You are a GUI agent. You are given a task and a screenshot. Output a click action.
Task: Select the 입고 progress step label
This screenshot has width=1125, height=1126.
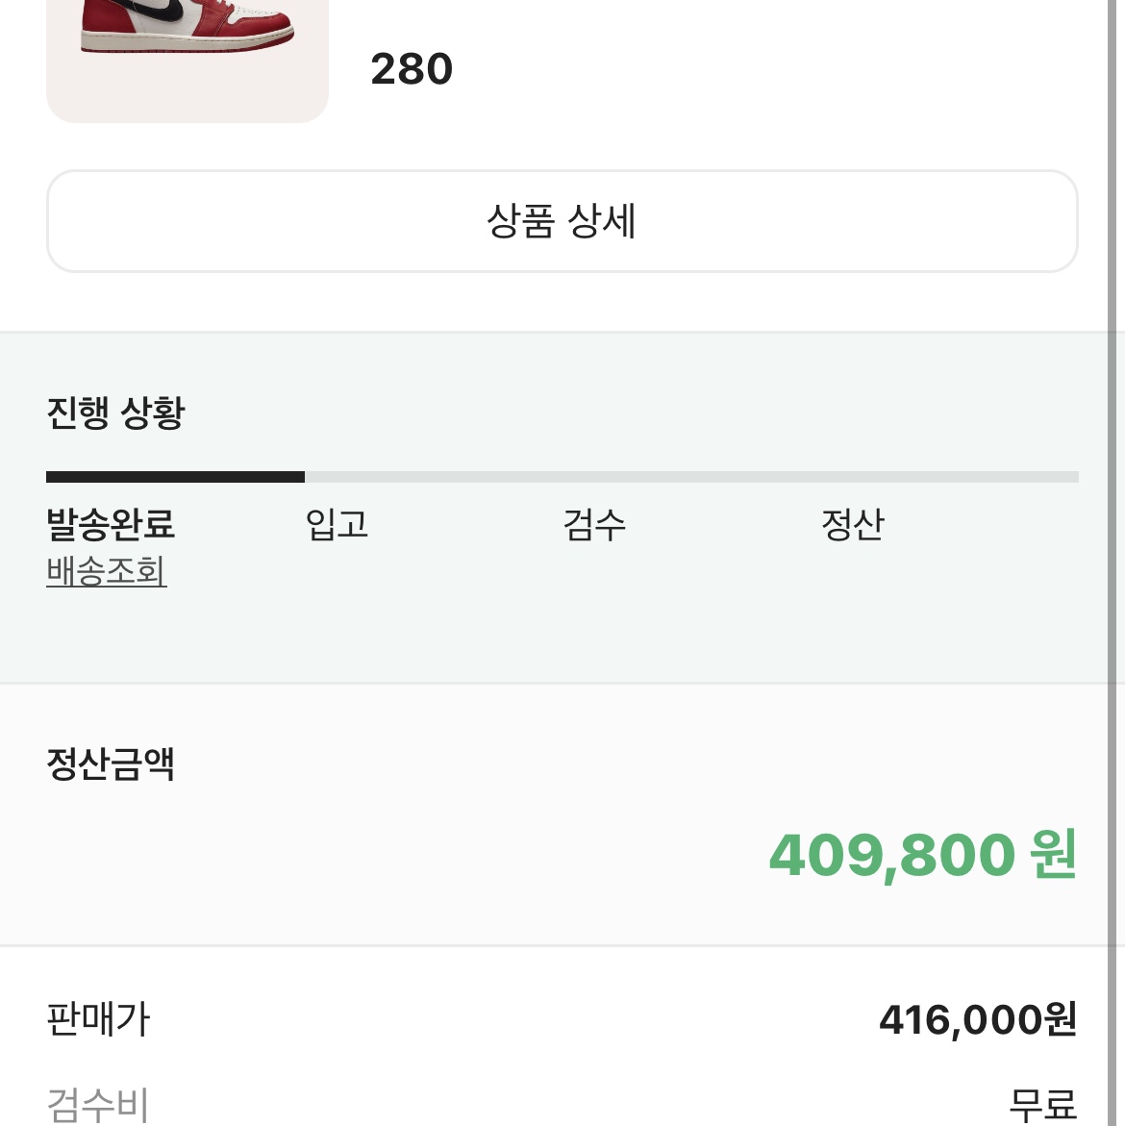coord(337,523)
